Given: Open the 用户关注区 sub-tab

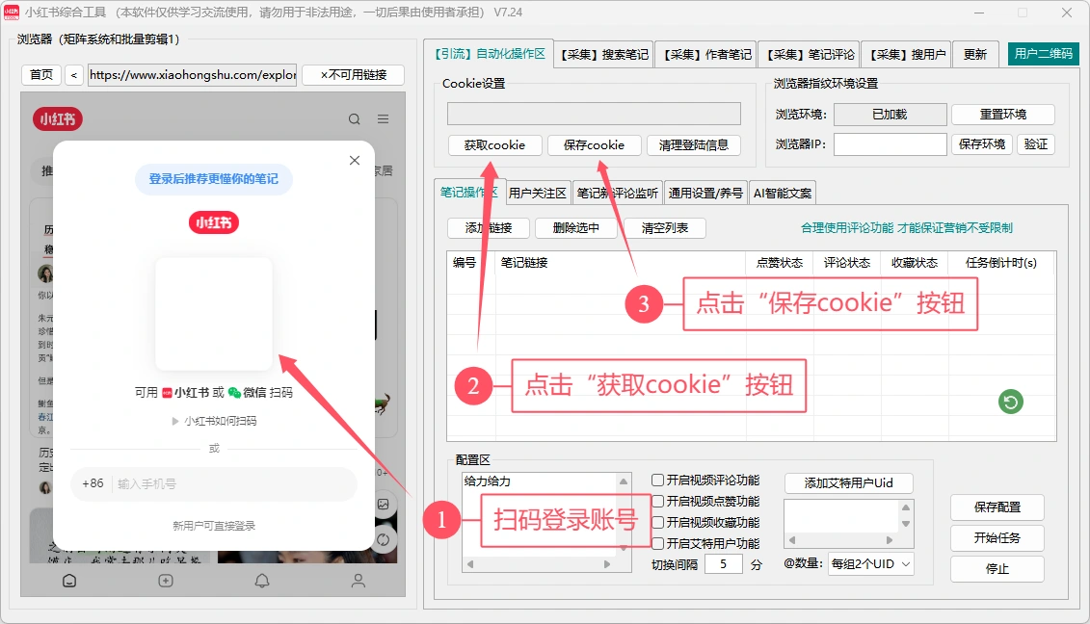Looking at the screenshot, I should point(538,194).
